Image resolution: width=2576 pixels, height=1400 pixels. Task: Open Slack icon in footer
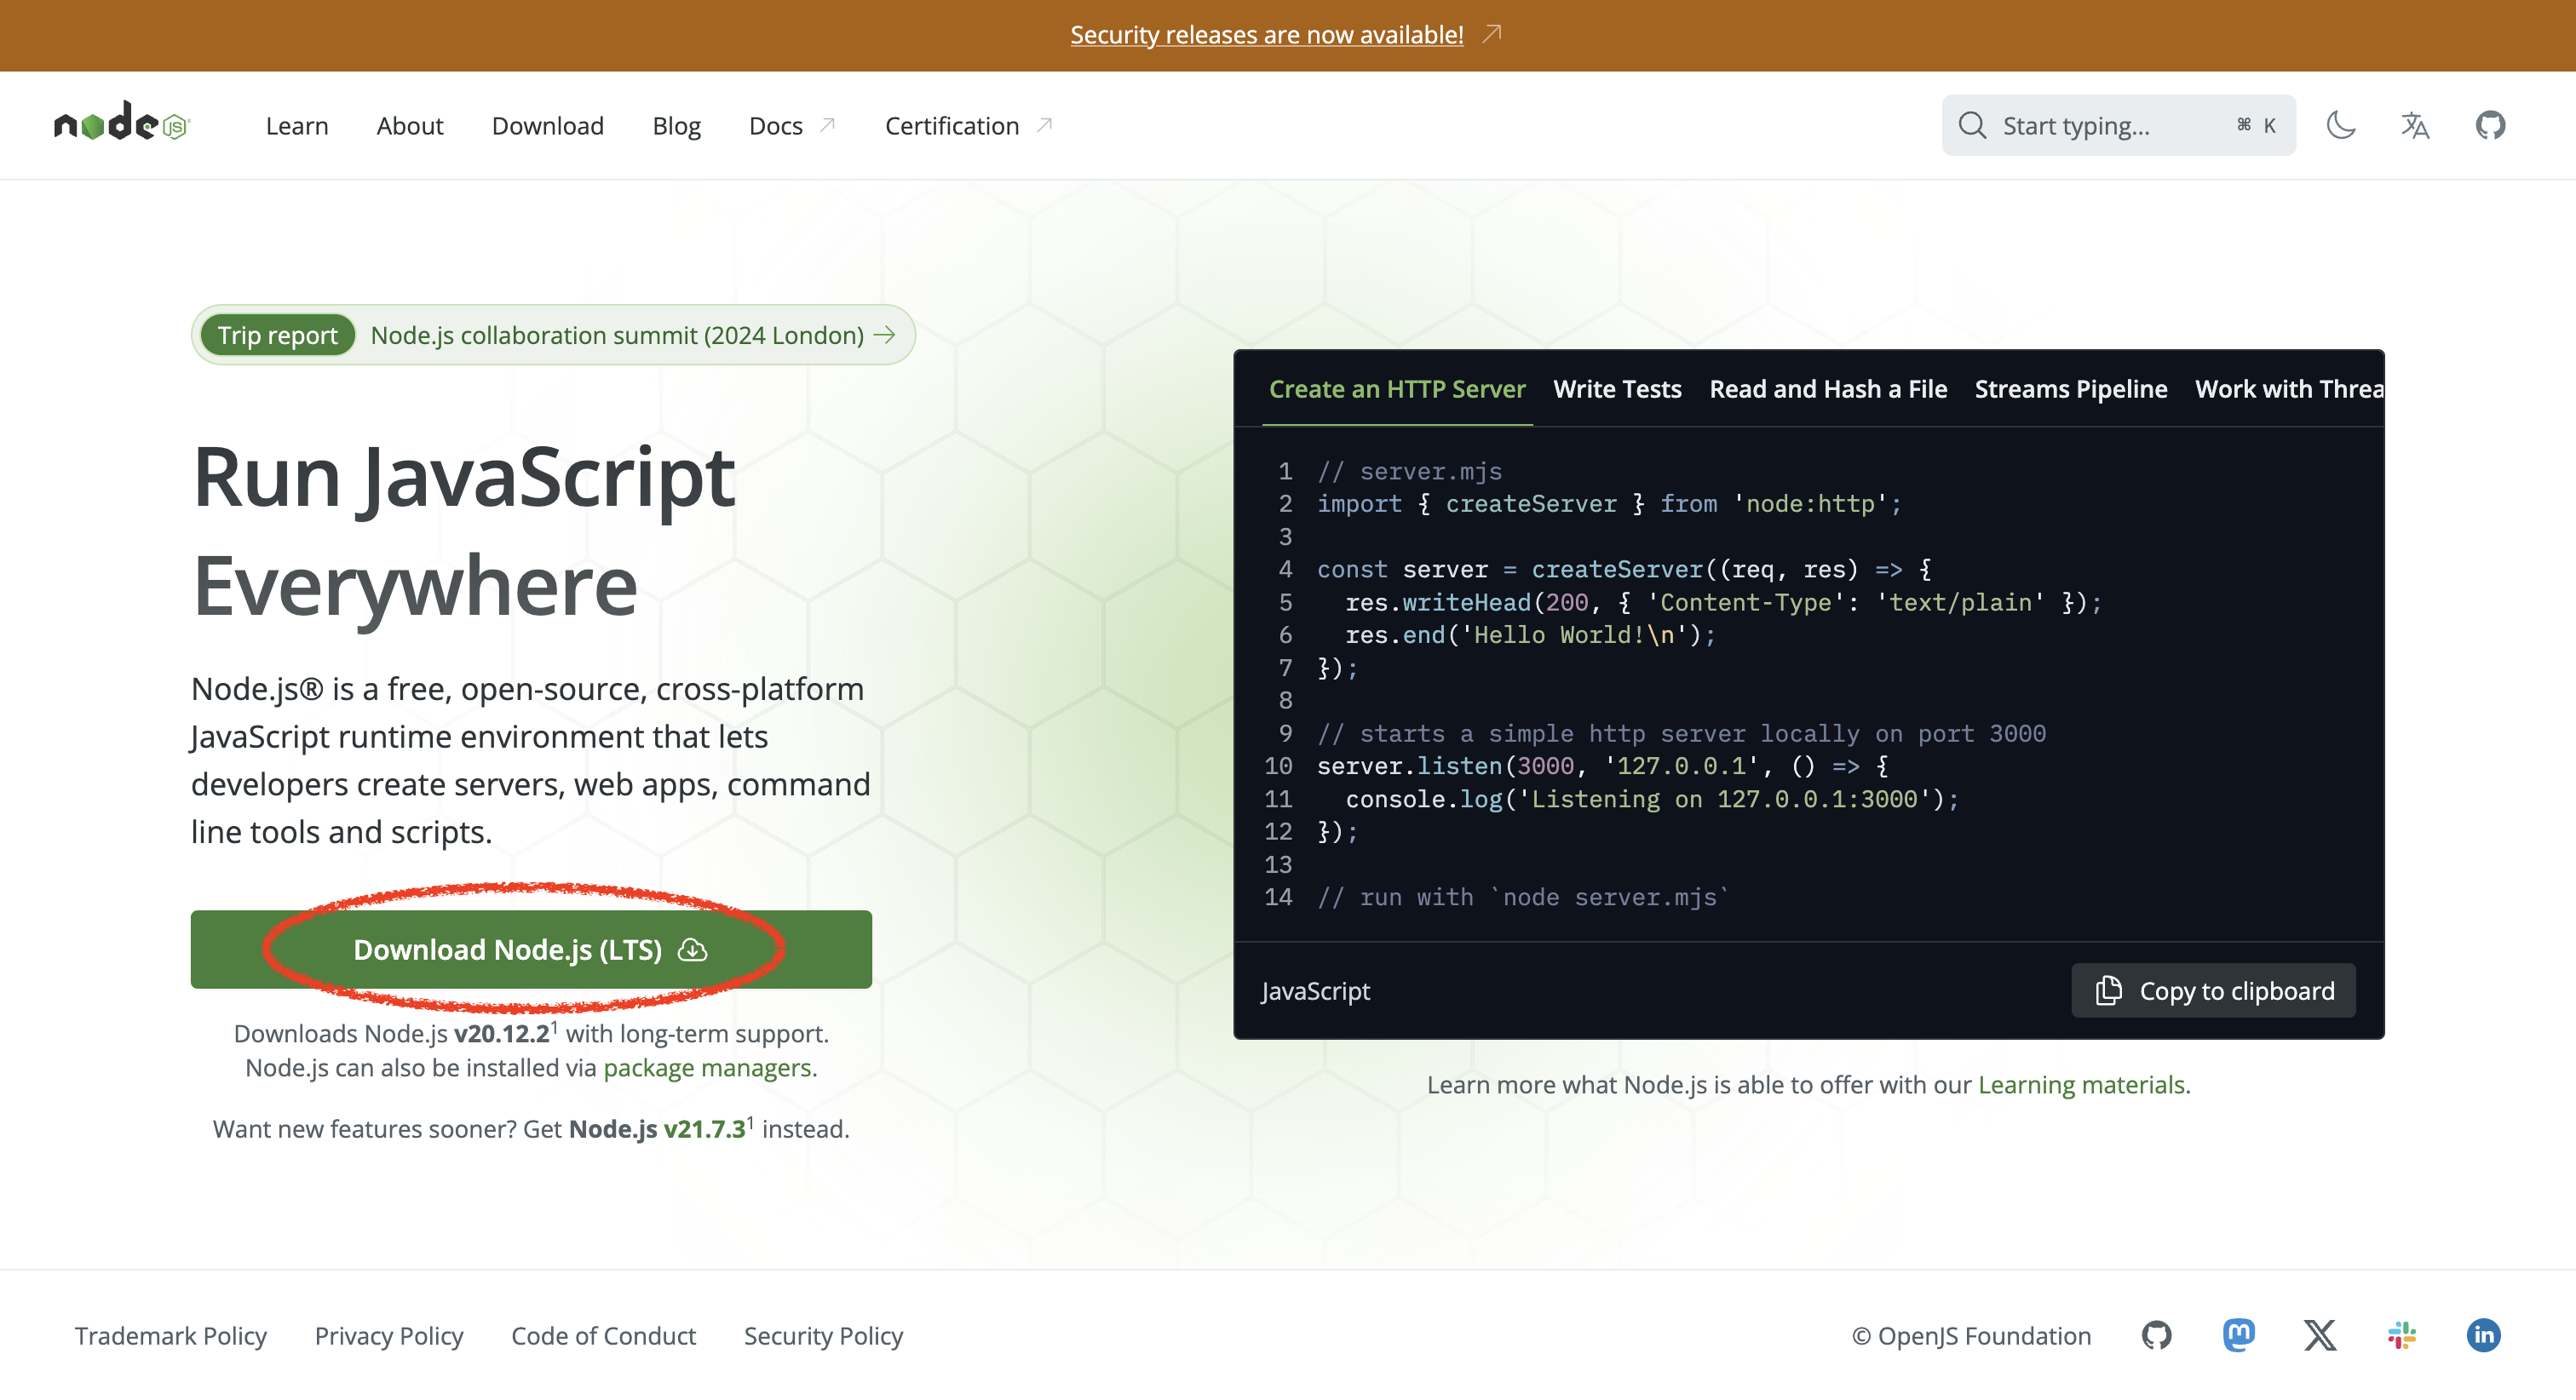tap(2402, 1335)
